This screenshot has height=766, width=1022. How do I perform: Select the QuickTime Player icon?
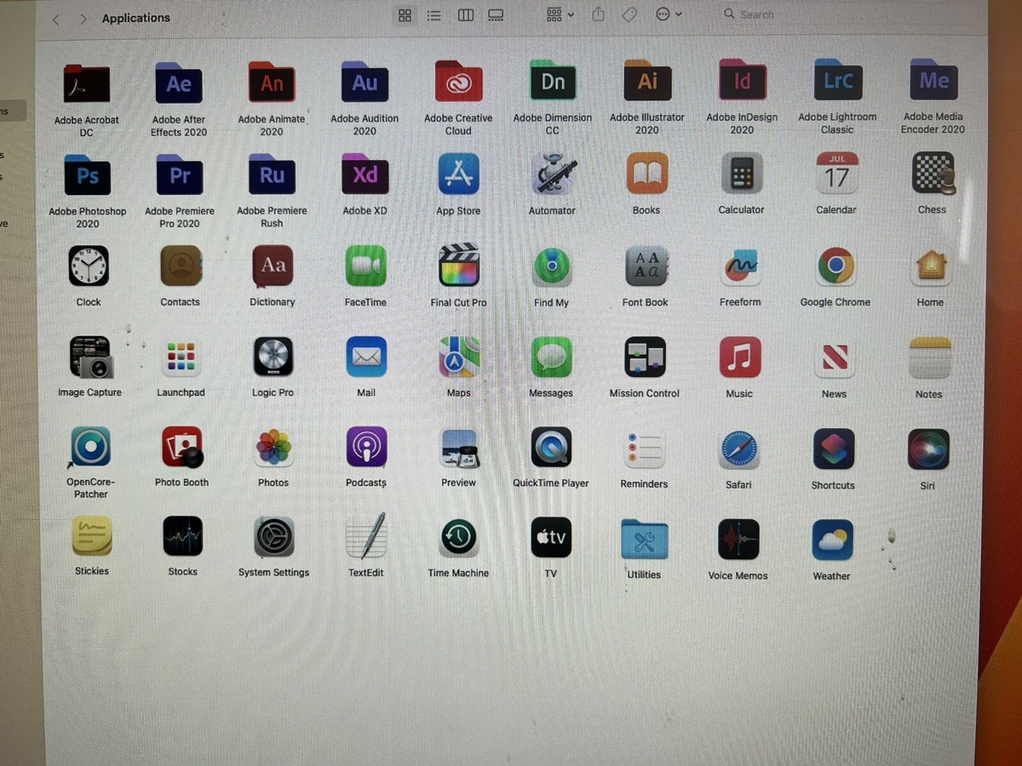[551, 448]
